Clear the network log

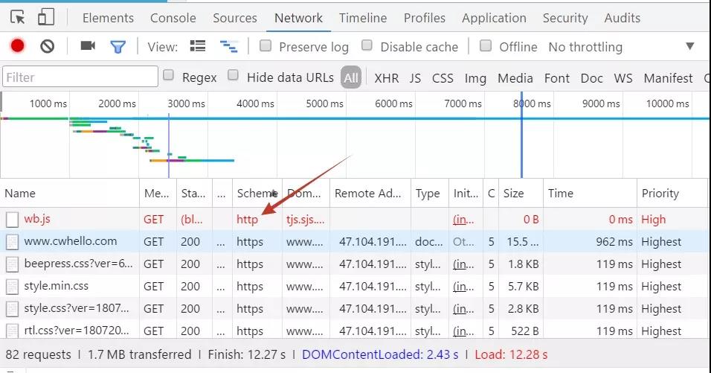48,46
